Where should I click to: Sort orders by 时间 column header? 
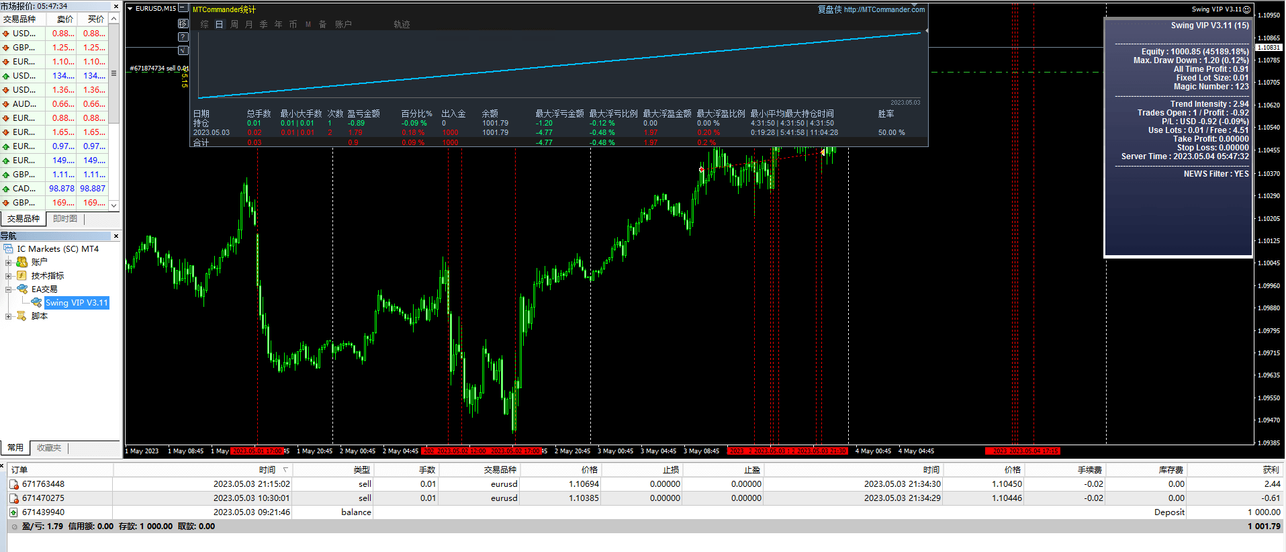point(267,470)
